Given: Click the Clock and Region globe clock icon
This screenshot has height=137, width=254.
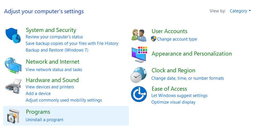Looking at the screenshot, I should 139,75.
